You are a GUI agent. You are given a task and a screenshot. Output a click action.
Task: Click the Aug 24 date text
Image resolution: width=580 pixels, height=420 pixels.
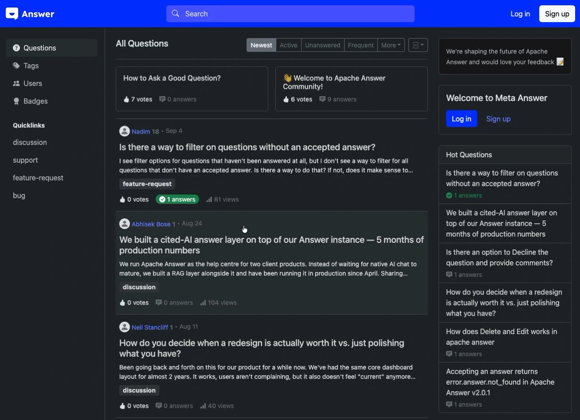click(192, 223)
